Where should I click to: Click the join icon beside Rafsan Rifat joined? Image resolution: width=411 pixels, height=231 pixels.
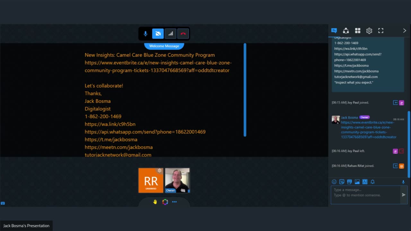396,166
